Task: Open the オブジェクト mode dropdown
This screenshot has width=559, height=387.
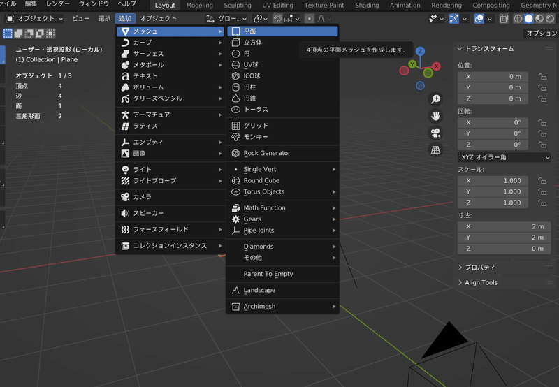Action: click(34, 19)
